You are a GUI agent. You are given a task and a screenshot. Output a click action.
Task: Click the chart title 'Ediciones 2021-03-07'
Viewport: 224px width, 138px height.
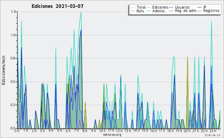click(57, 6)
